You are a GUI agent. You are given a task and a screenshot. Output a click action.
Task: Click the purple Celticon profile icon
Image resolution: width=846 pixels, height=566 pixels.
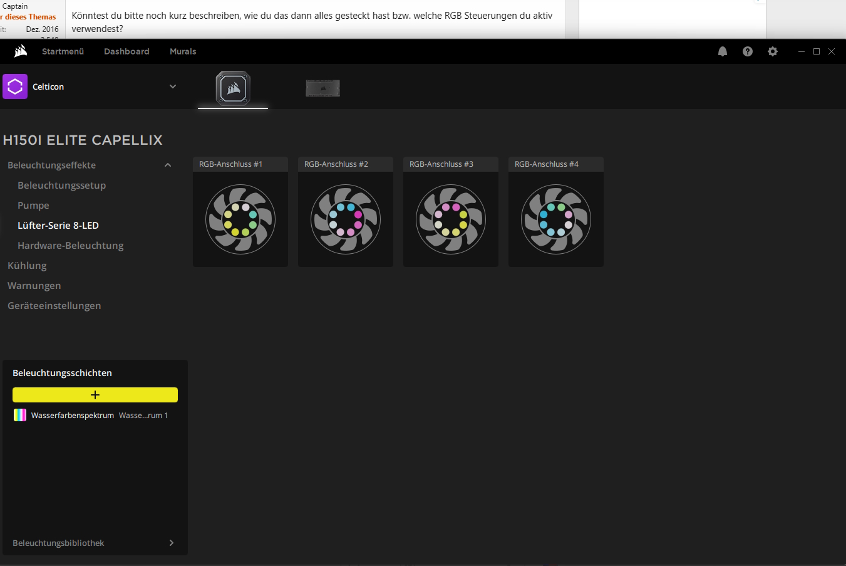[15, 86]
